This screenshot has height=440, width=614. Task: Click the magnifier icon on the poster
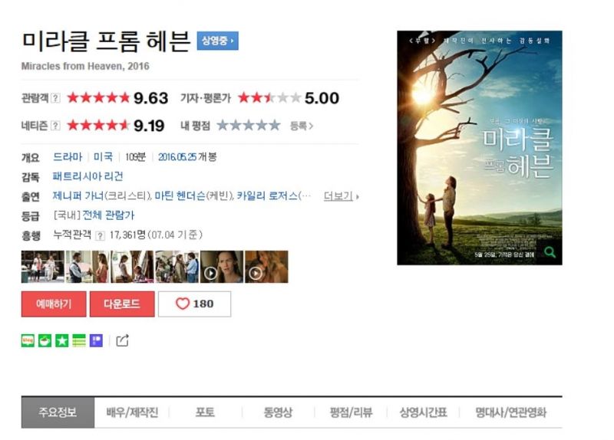[x=550, y=252]
